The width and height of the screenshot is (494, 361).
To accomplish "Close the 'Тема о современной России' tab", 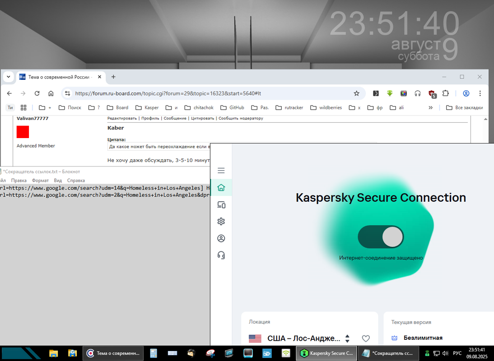I will pos(99,77).
